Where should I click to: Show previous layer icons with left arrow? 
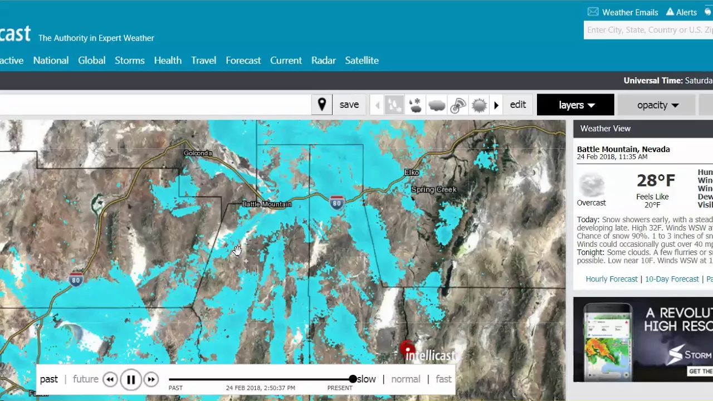click(x=377, y=105)
